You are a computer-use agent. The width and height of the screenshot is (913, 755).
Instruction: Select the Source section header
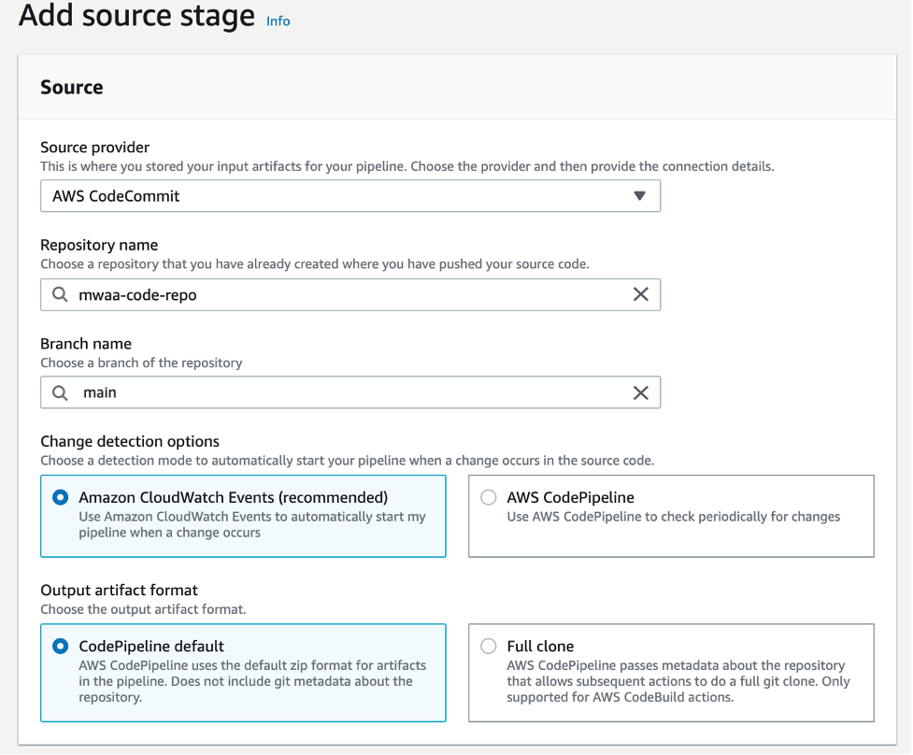(72, 87)
